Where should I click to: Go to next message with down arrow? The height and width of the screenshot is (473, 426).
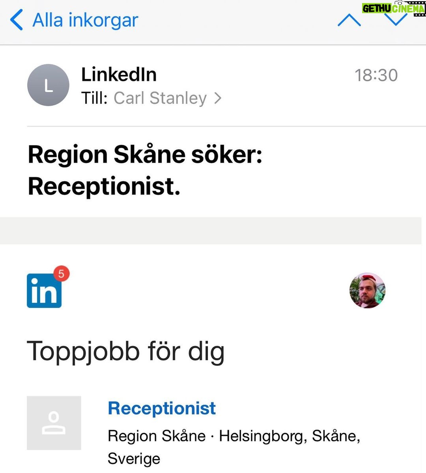[395, 20]
